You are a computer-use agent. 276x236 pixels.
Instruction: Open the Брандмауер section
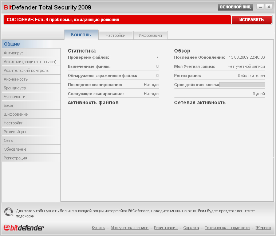pos(31,88)
